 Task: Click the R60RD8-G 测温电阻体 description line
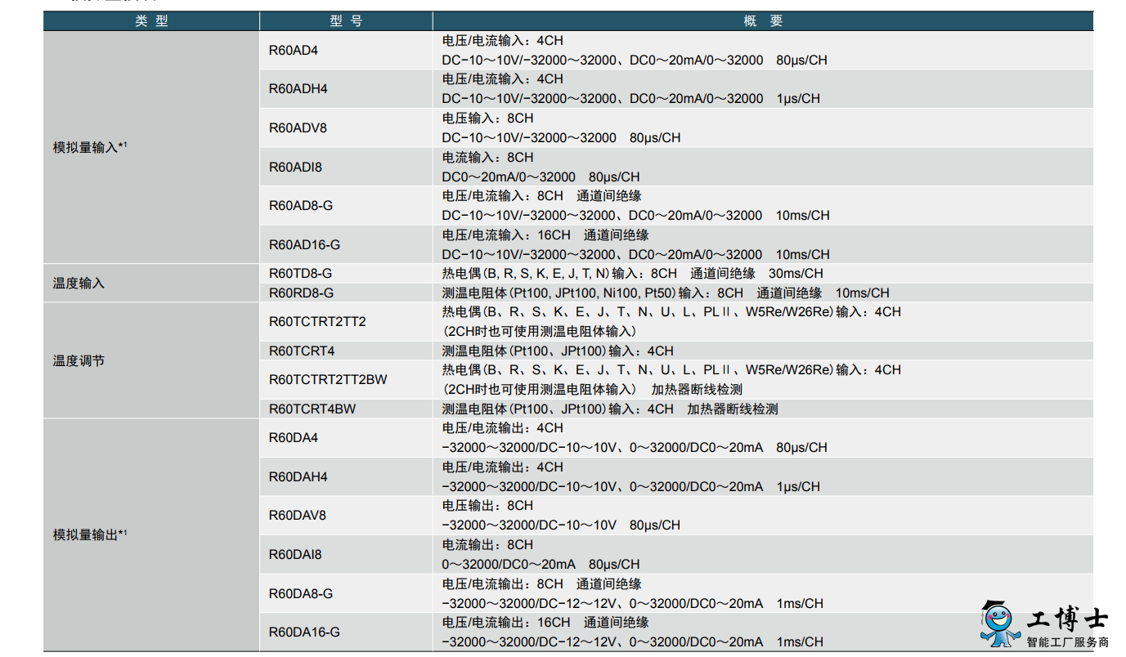[x=666, y=293]
